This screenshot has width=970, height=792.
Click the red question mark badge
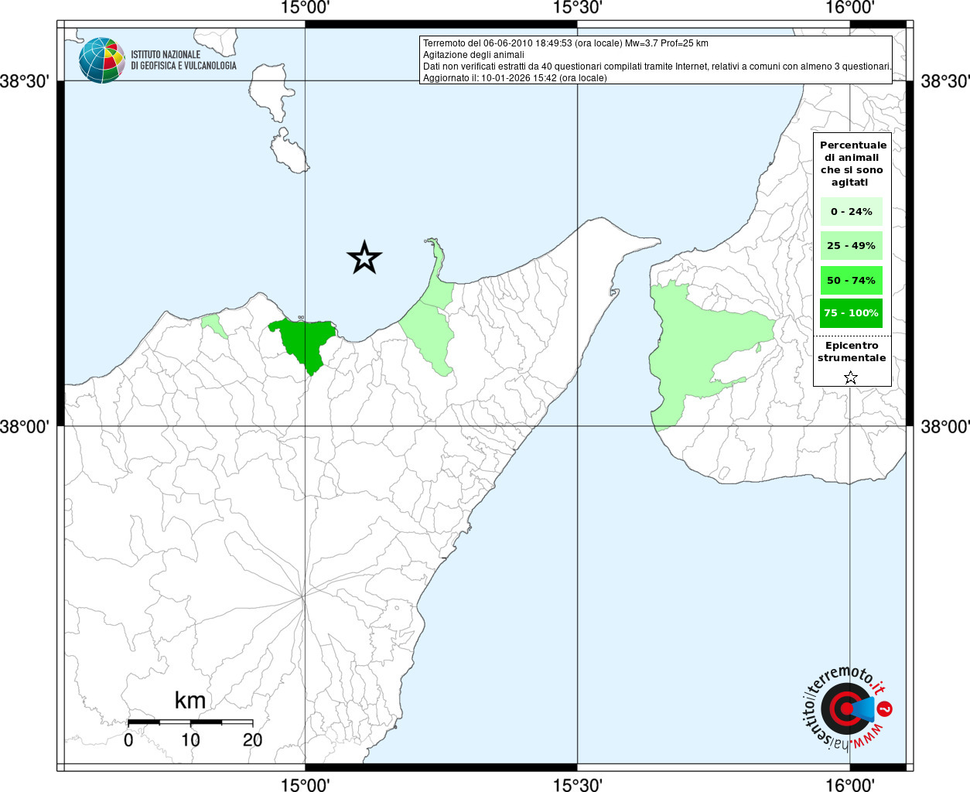[x=886, y=708]
